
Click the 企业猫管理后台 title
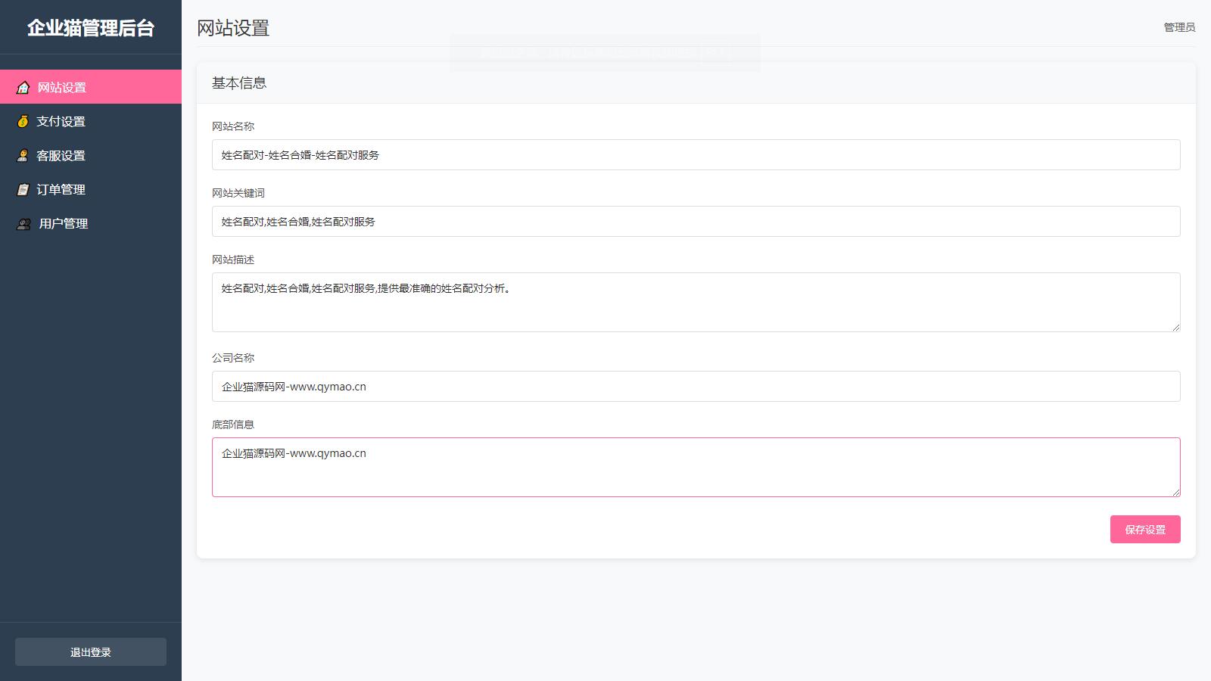(91, 28)
